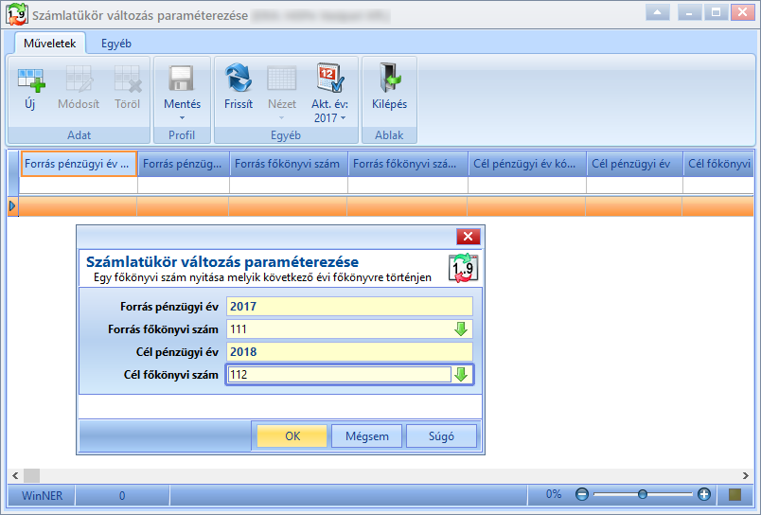The width and height of the screenshot is (761, 515).
Task: Click 'Forrás főkönyvi szá...' truncated column header
Action: coord(408,164)
